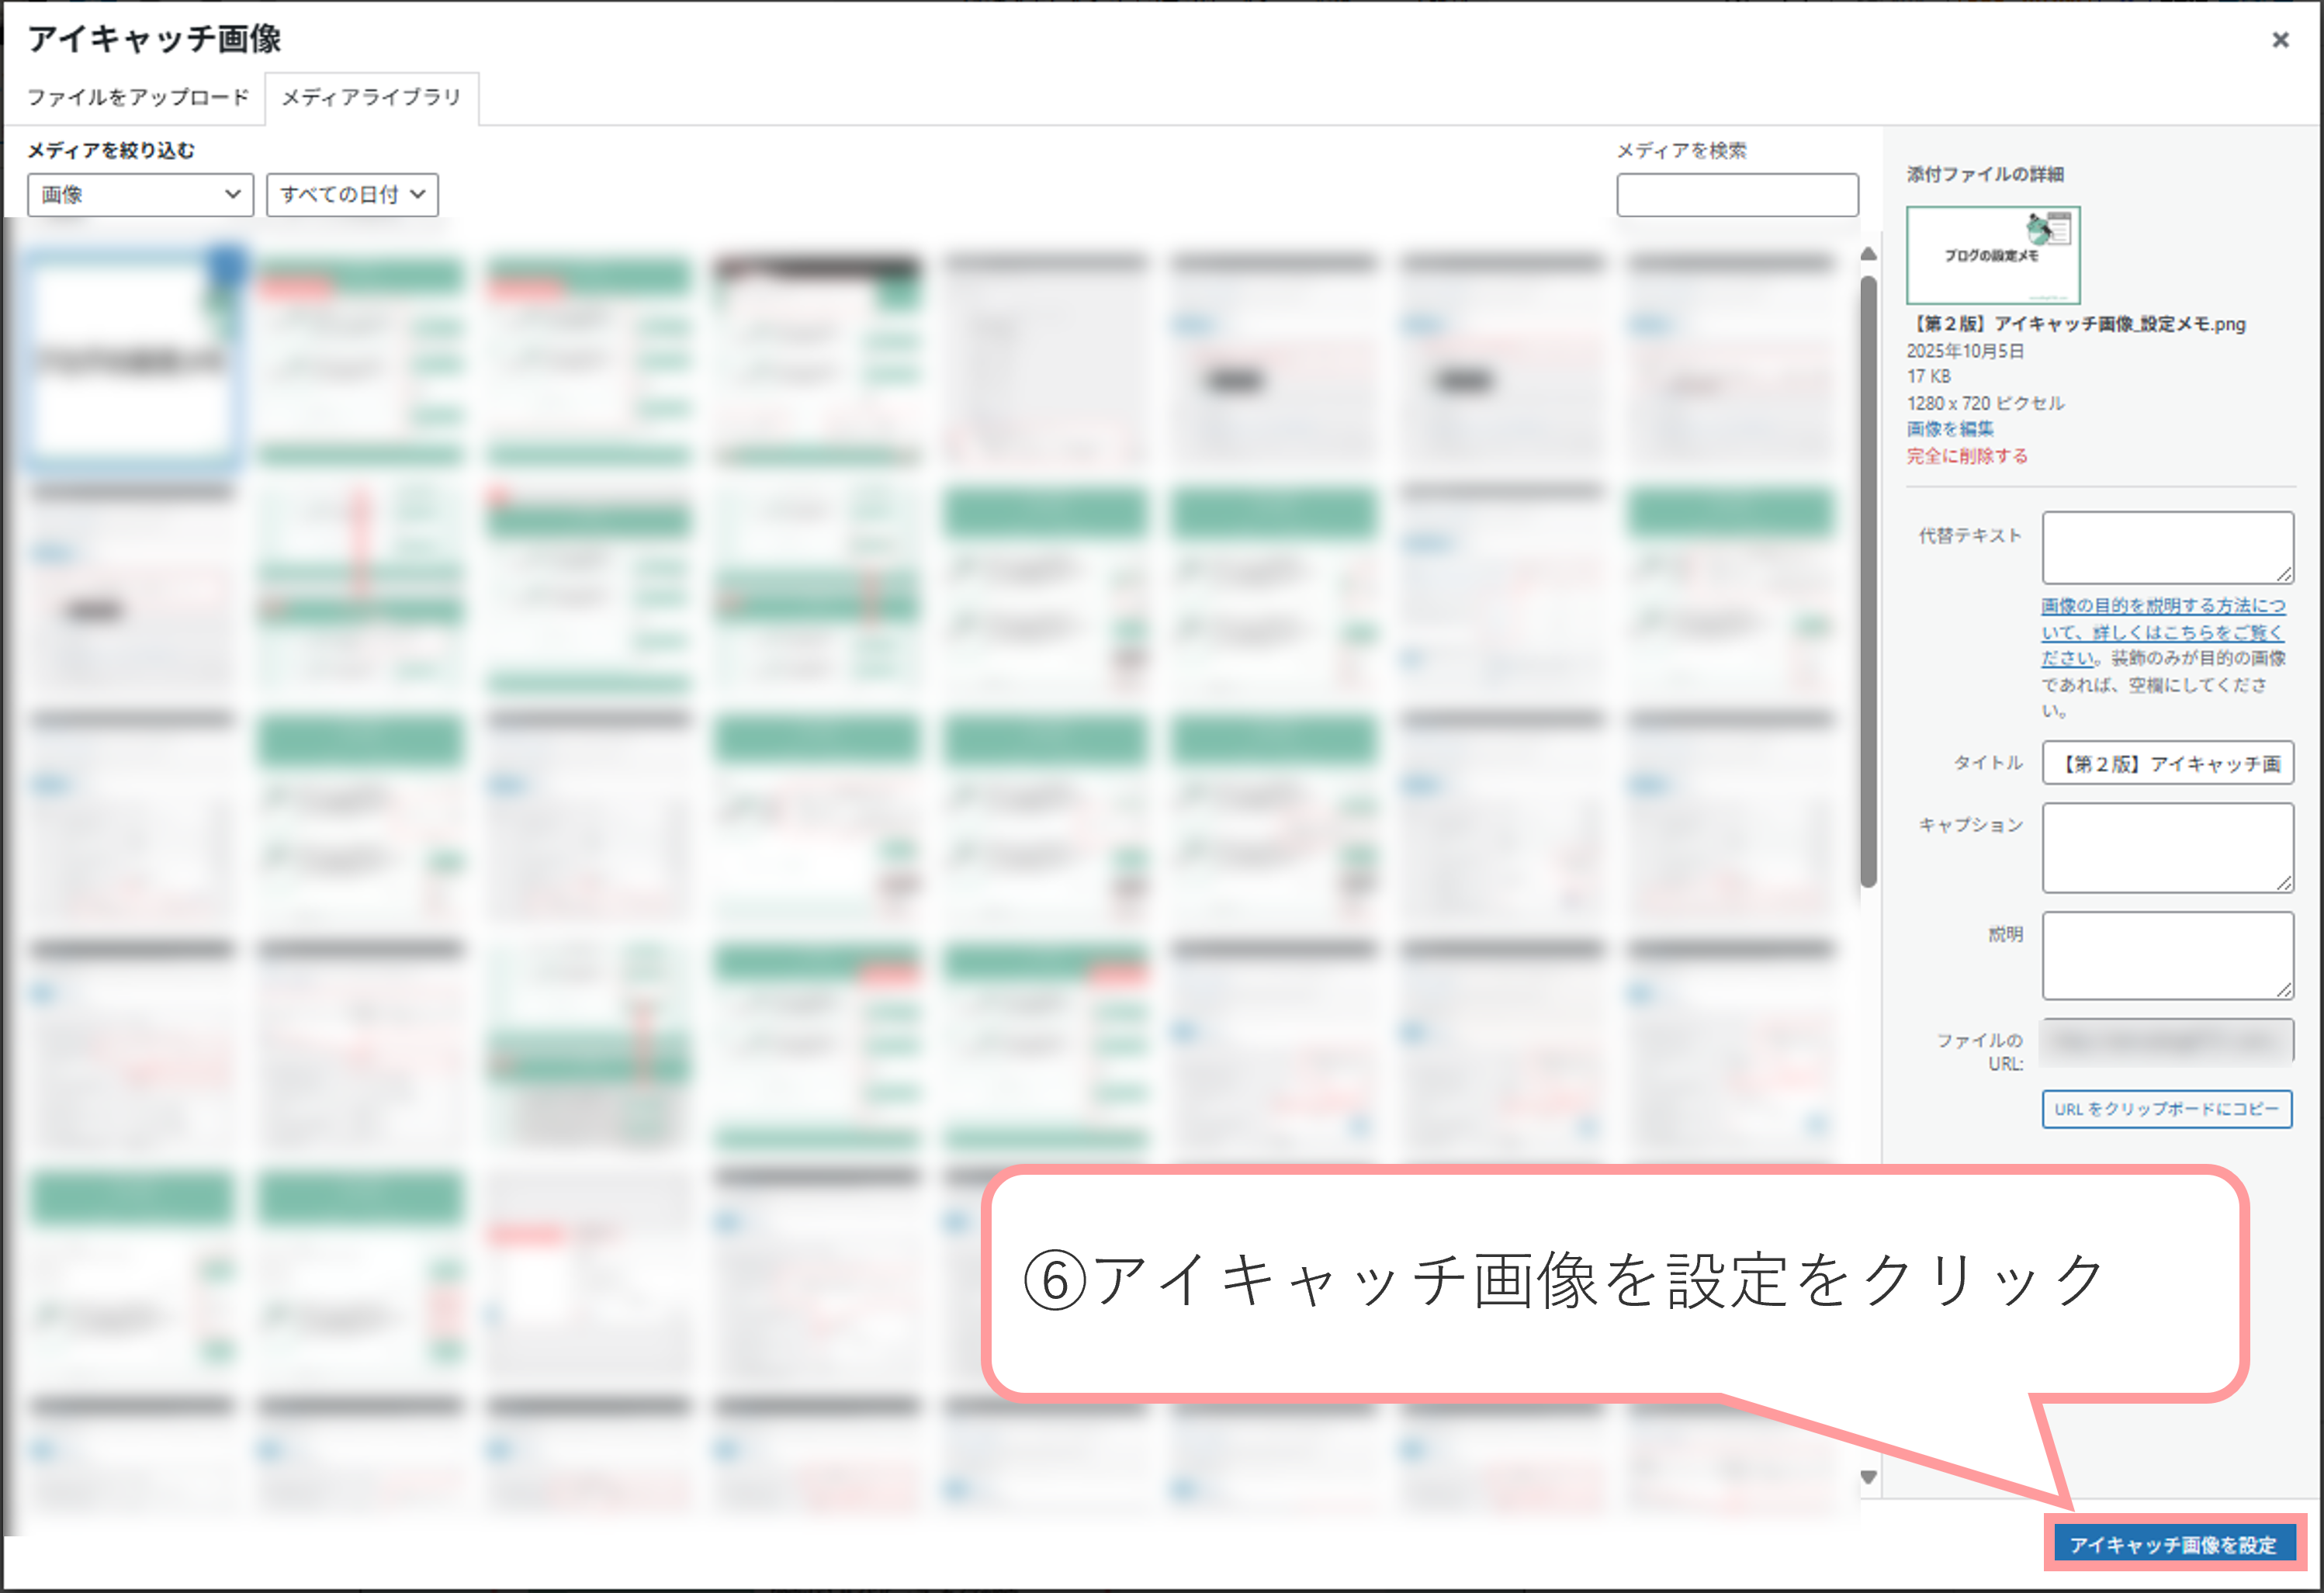
Task: Click the attachment preview thumbnail in details
Action: coord(1992,255)
